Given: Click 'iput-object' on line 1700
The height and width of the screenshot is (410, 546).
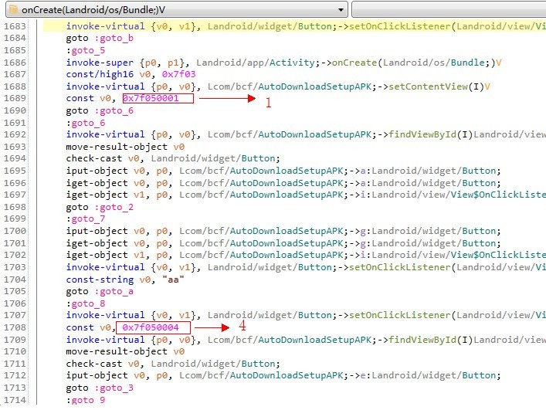Looking at the screenshot, I should (97, 231).
